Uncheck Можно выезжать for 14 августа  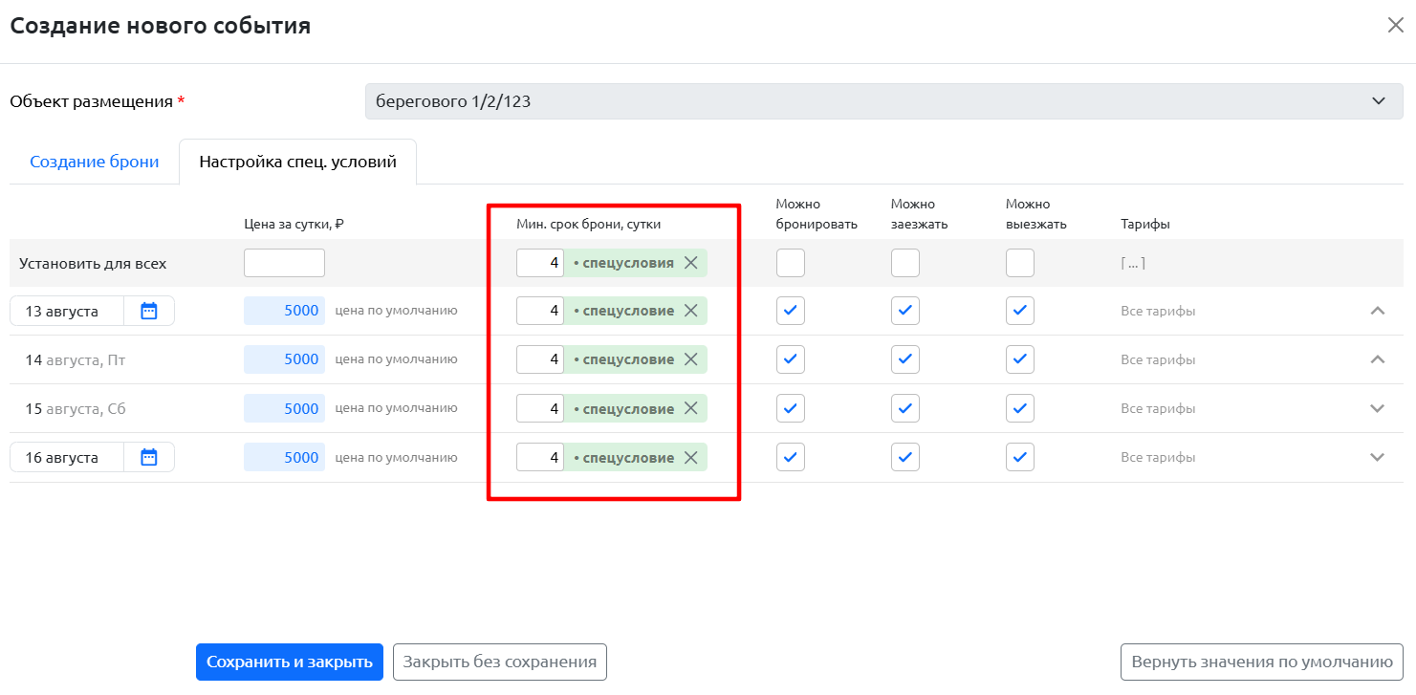[x=1020, y=359]
